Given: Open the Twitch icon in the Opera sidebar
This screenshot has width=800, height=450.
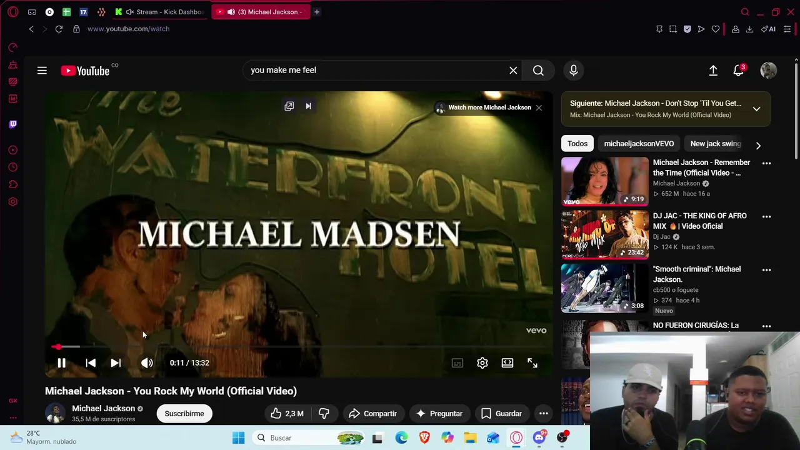Looking at the screenshot, I should coord(13,124).
